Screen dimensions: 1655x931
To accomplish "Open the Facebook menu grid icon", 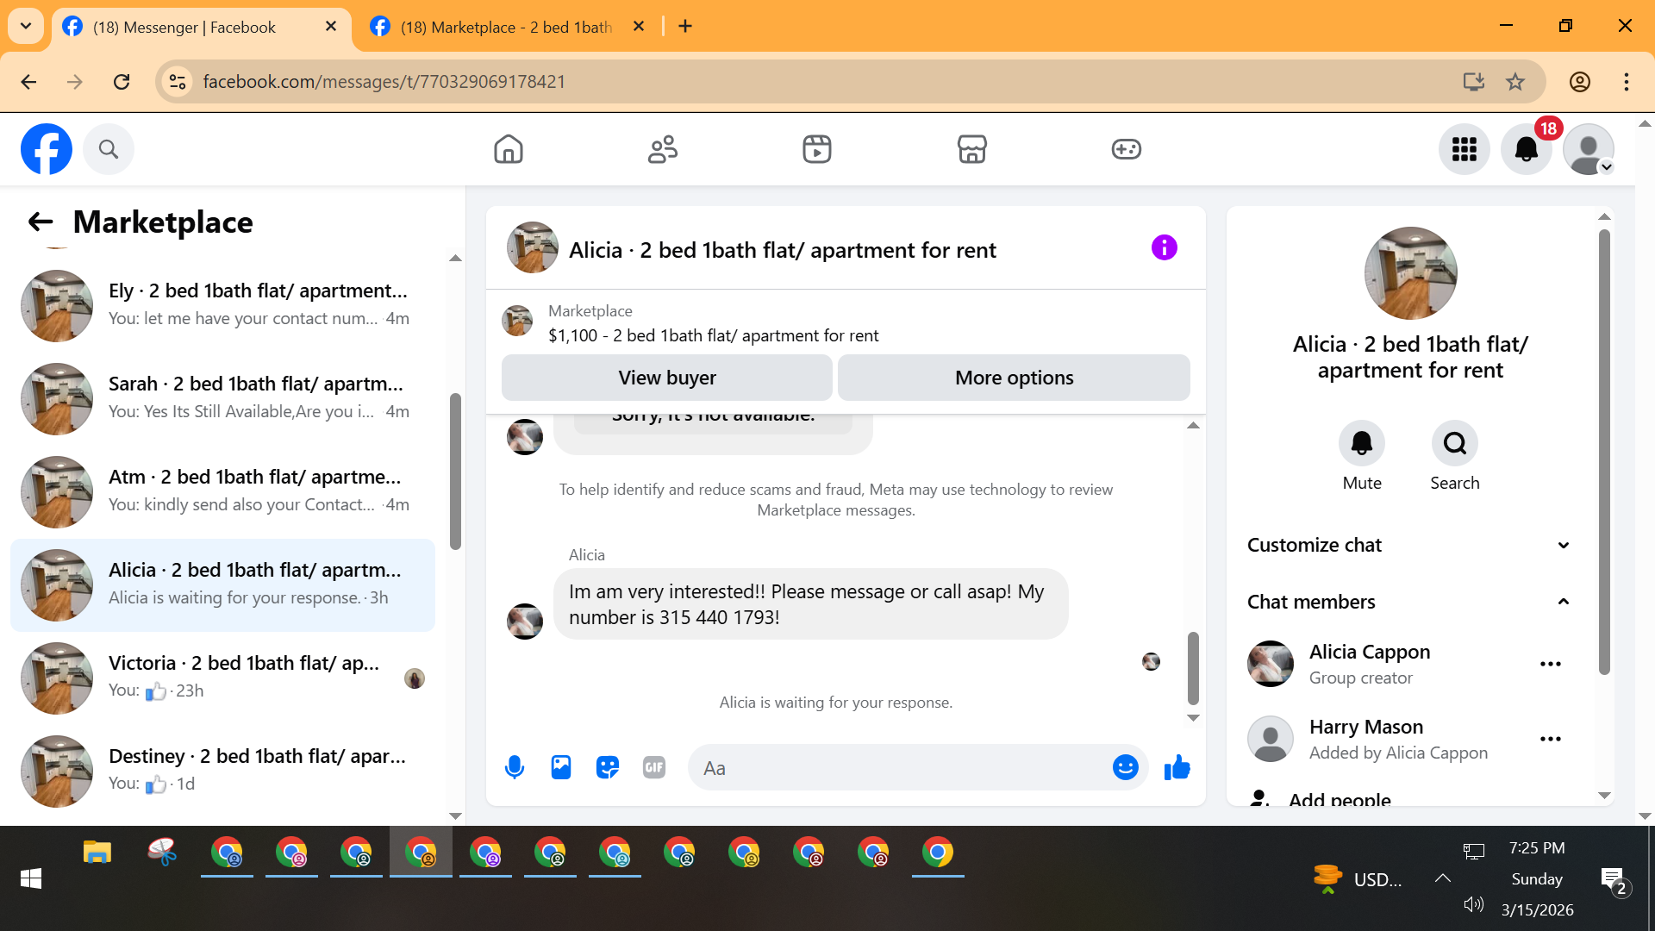I will (x=1465, y=149).
